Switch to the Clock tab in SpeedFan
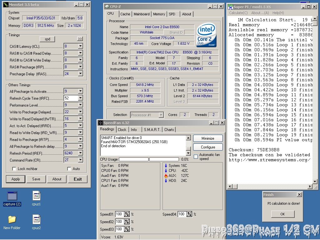The height and width of the screenshot is (240, 320). pyautogui.click(x=122, y=130)
